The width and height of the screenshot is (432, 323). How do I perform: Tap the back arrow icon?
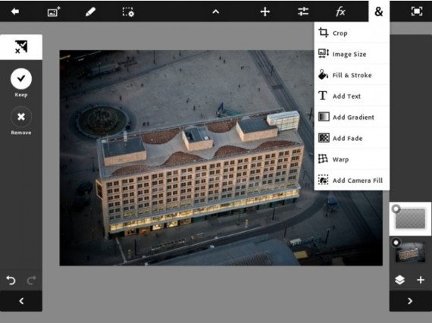tap(15, 11)
